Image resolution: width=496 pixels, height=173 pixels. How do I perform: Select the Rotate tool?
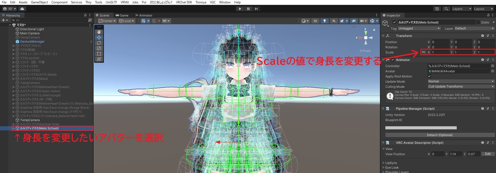(x=99, y=43)
